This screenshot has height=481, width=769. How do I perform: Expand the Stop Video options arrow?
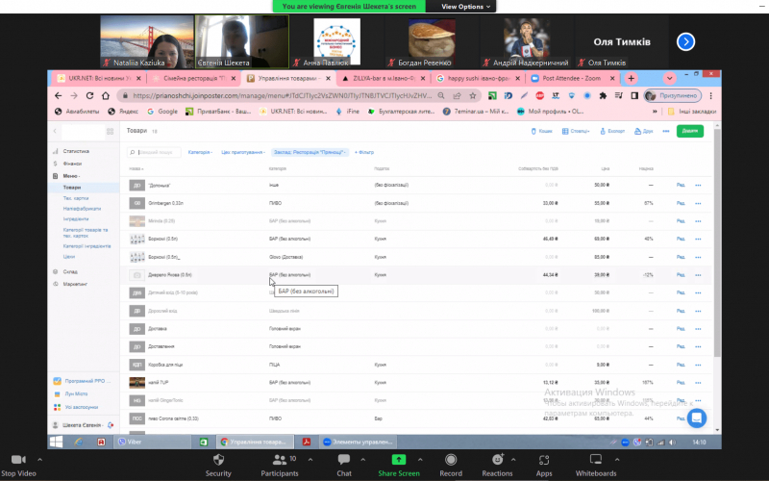click(x=39, y=460)
